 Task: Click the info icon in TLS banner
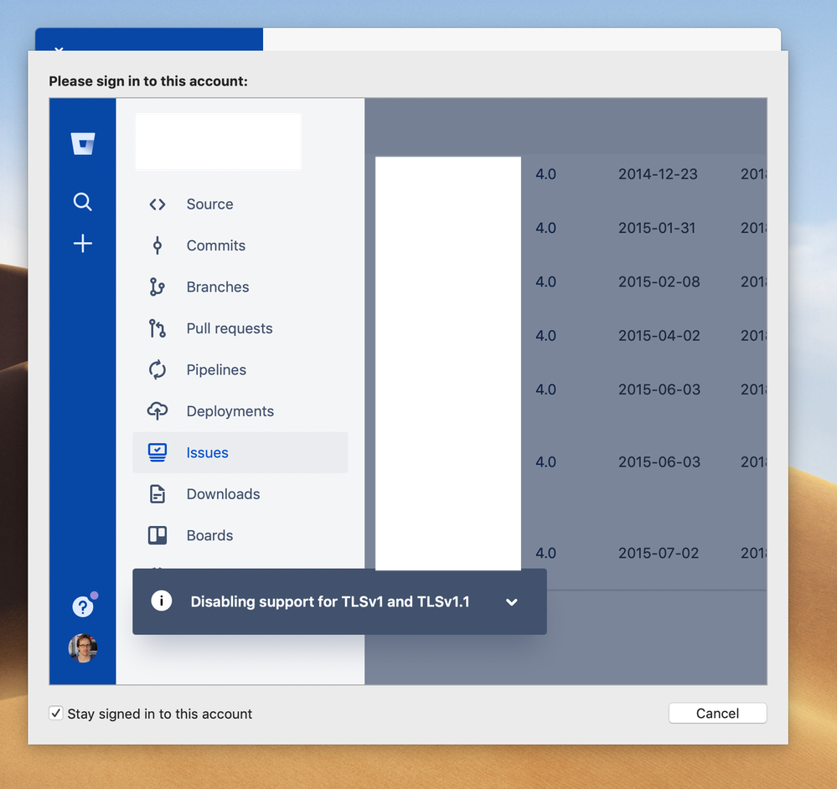pyautogui.click(x=161, y=601)
